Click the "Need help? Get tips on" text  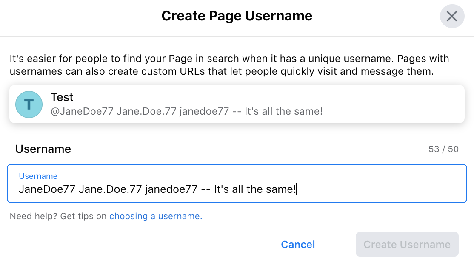click(58, 216)
